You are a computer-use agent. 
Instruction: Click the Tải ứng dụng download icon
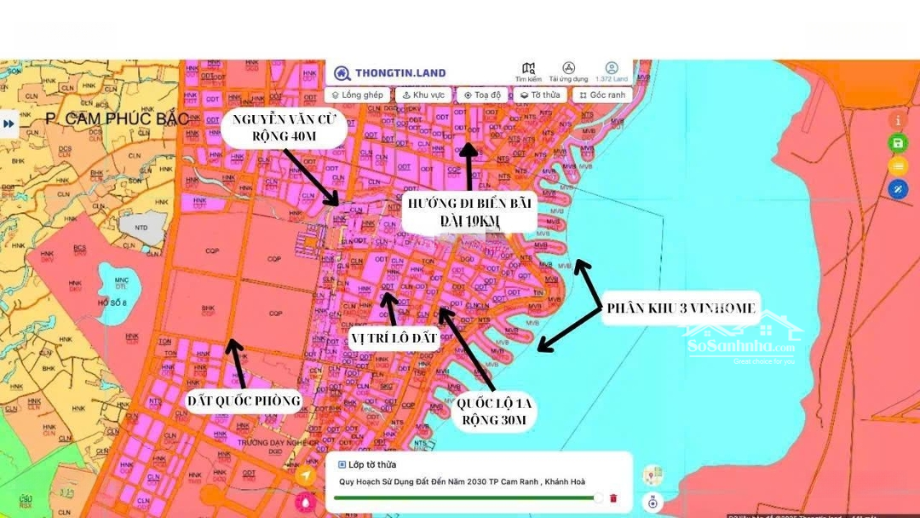(568, 72)
